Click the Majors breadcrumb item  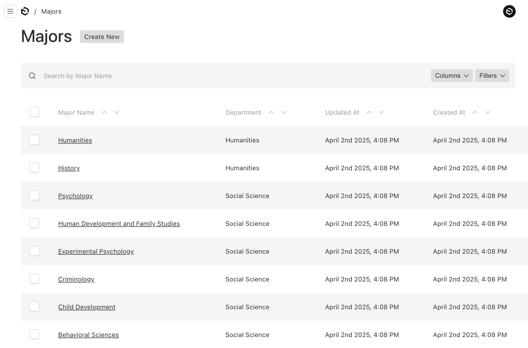click(51, 11)
